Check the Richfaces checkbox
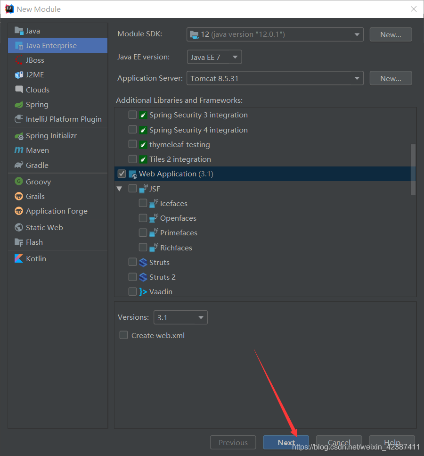This screenshot has width=424, height=456. (x=143, y=247)
